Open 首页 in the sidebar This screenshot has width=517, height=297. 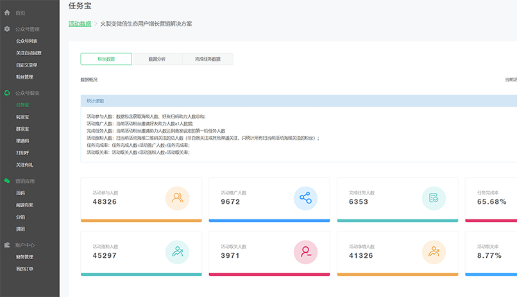(x=20, y=13)
